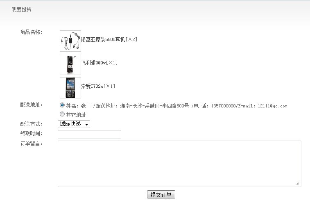Screen dimensions: 310x212
Task: Click the address text for 湖南-长沙-岳麓区
Action: (x=154, y=106)
